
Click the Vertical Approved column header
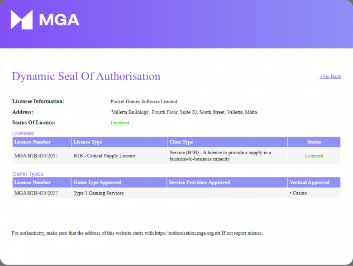[314, 182]
